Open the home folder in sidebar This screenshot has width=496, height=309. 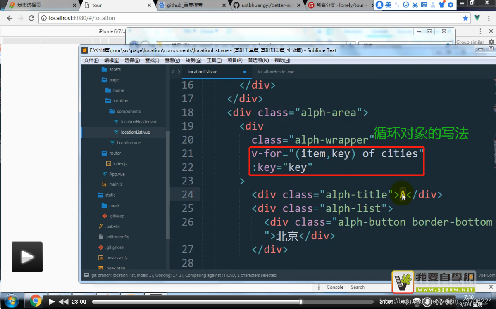click(x=114, y=90)
